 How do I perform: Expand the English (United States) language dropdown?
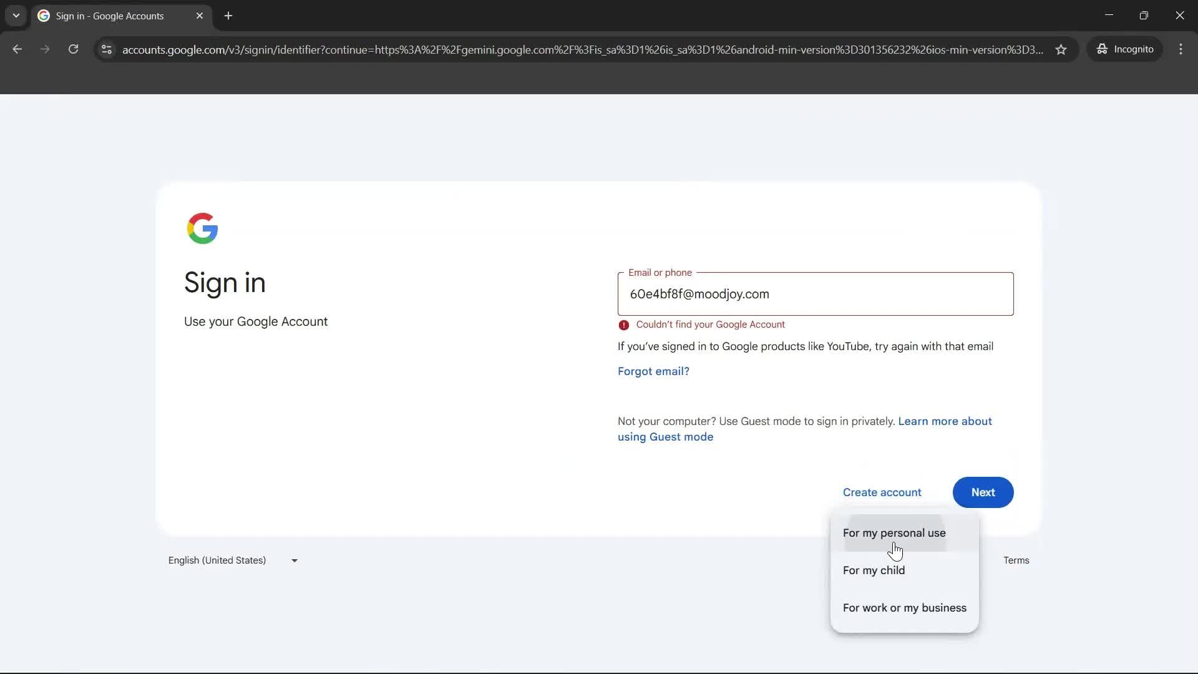click(294, 560)
